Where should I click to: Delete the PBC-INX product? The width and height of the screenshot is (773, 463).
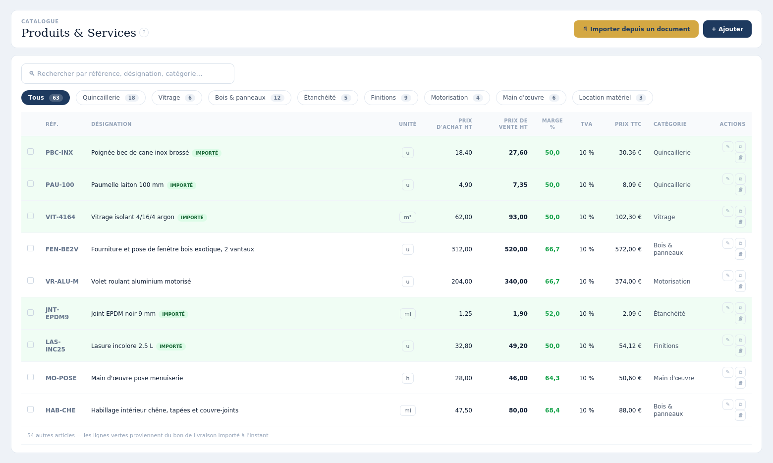pyautogui.click(x=740, y=158)
